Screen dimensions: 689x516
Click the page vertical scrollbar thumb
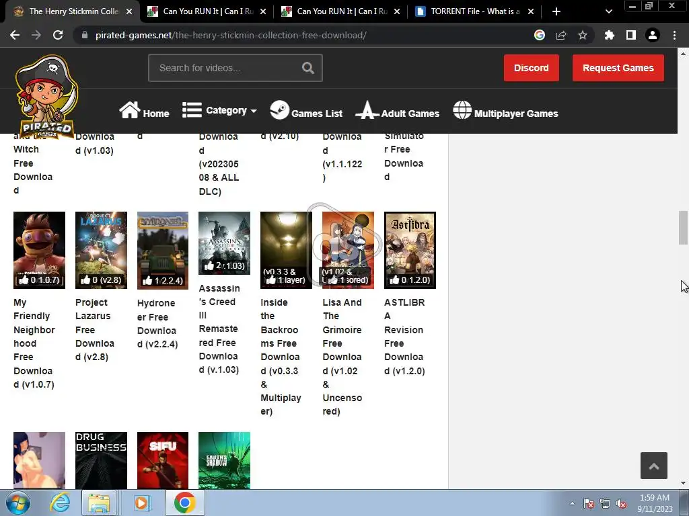[683, 228]
